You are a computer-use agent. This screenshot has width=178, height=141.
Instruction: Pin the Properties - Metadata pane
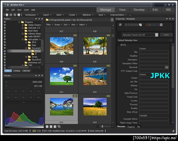170,19
